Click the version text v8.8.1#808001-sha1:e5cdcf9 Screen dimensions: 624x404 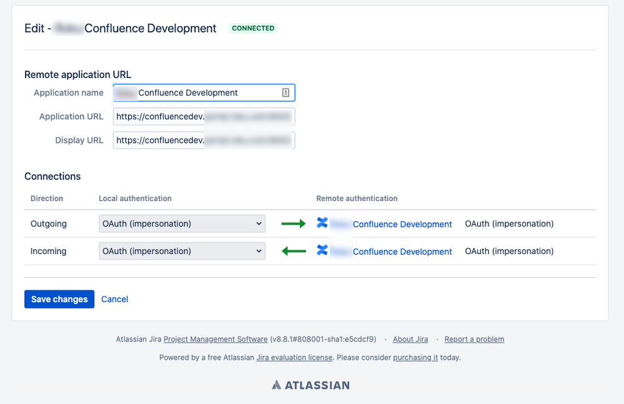click(323, 339)
